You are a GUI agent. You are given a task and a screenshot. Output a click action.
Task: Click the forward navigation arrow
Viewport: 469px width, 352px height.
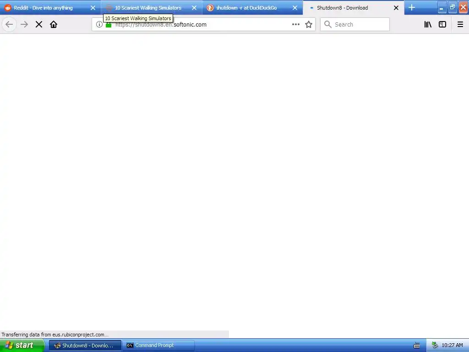(24, 24)
